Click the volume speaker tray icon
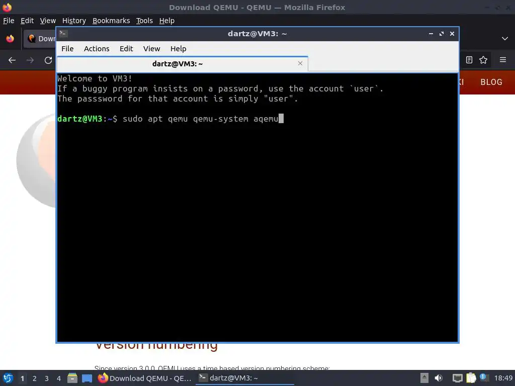The image size is (515, 386). click(439, 378)
